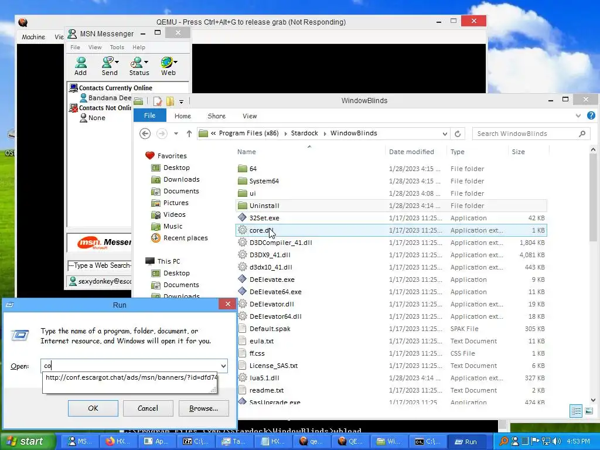Click the Web Search field in MSN Messenger
This screenshot has width=600, height=450.
pyautogui.click(x=100, y=265)
